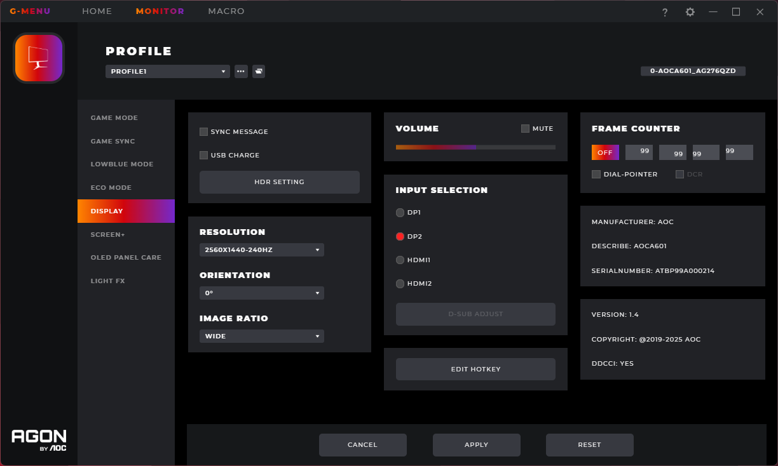
Task: Click the HDR Setting button
Action: (x=280, y=182)
